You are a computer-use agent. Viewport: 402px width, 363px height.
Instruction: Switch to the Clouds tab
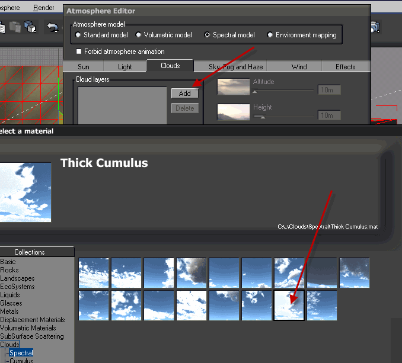[x=170, y=66]
